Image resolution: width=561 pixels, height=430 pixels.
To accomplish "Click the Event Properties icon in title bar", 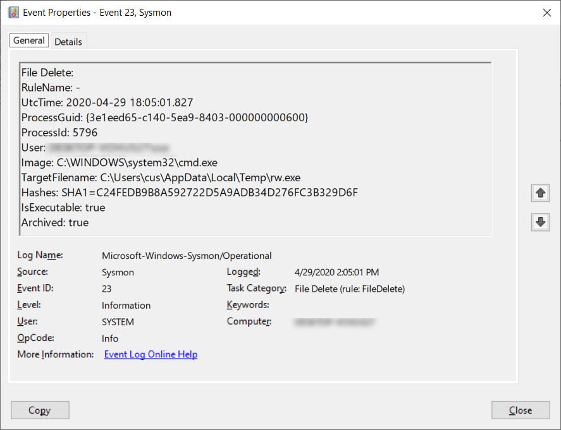I will [13, 12].
